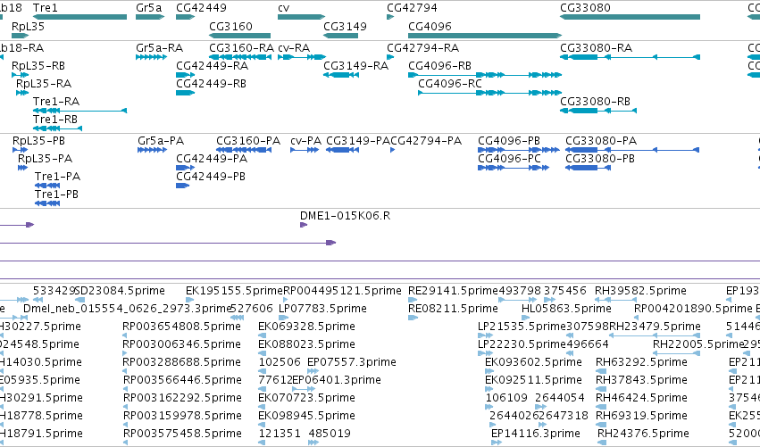Image resolution: width=760 pixels, height=447 pixels.
Task: Select the HL05863.5prime EST label
Action: (566, 309)
